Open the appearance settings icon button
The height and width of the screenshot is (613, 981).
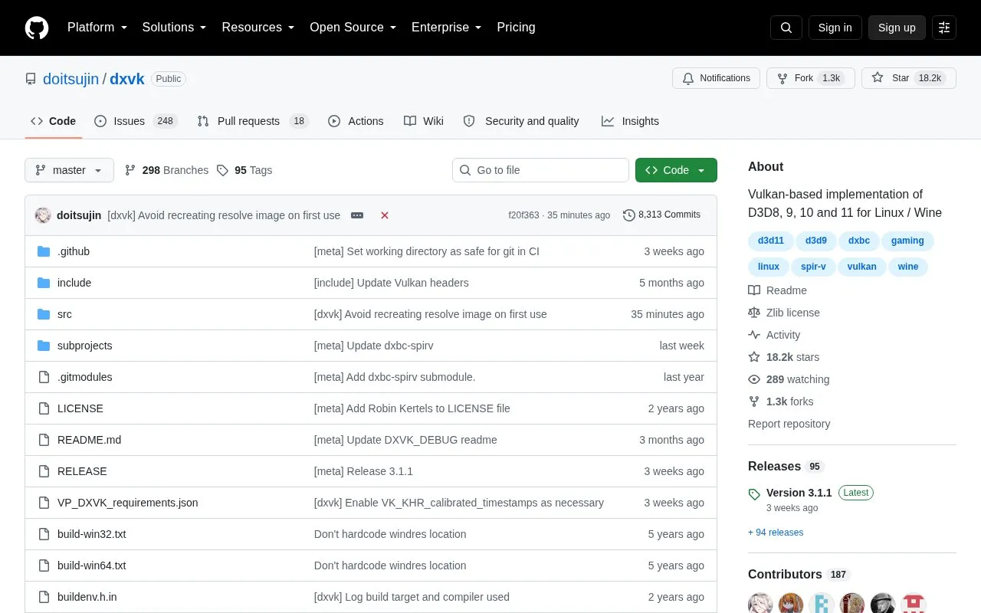click(944, 28)
